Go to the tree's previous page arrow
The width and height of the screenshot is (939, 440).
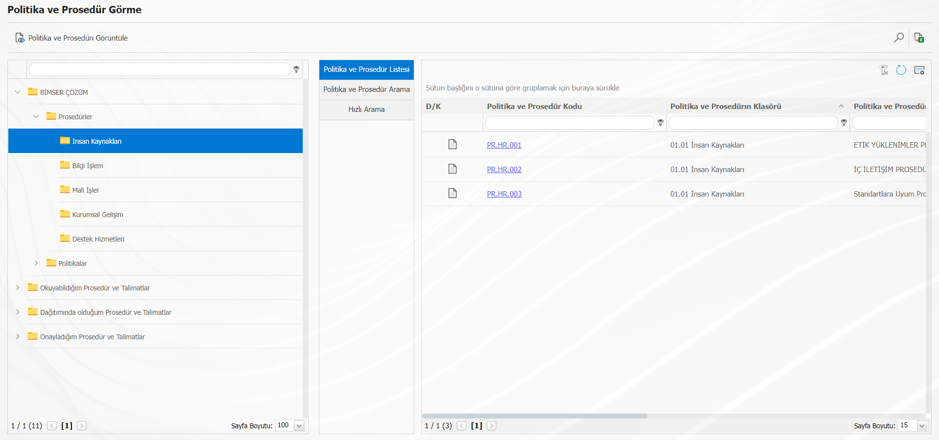(52, 426)
